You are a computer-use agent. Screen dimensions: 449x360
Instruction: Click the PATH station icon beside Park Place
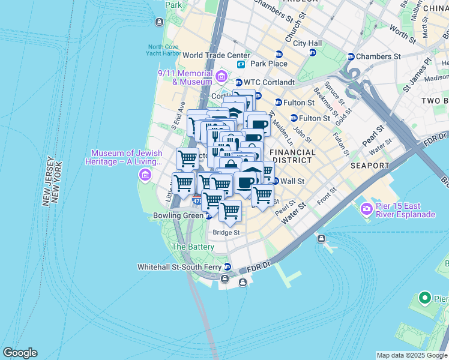[x=241, y=64]
